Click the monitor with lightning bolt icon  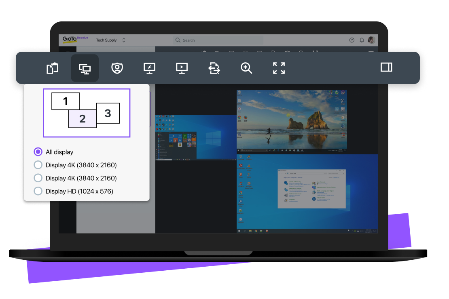(149, 68)
